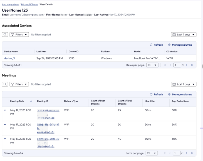Open meeting ID link in 25-streams row
The height and width of the screenshot is (161, 203).
(x=48, y=114)
